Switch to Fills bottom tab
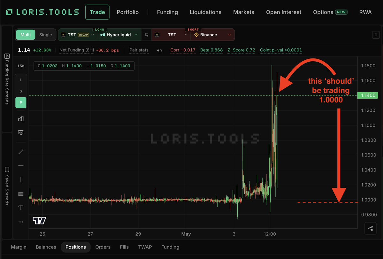This screenshot has width=383, height=259. click(124, 247)
